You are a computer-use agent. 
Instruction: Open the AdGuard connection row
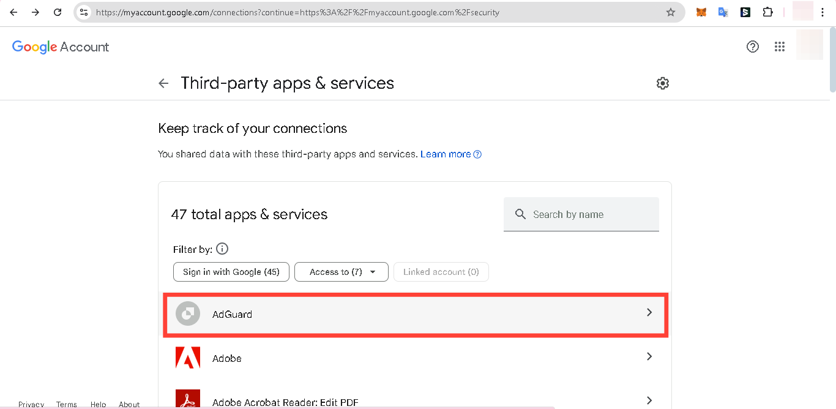point(416,314)
